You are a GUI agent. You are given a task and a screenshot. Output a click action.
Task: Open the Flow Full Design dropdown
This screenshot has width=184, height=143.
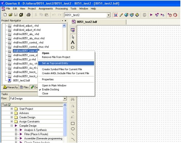pos(65,98)
